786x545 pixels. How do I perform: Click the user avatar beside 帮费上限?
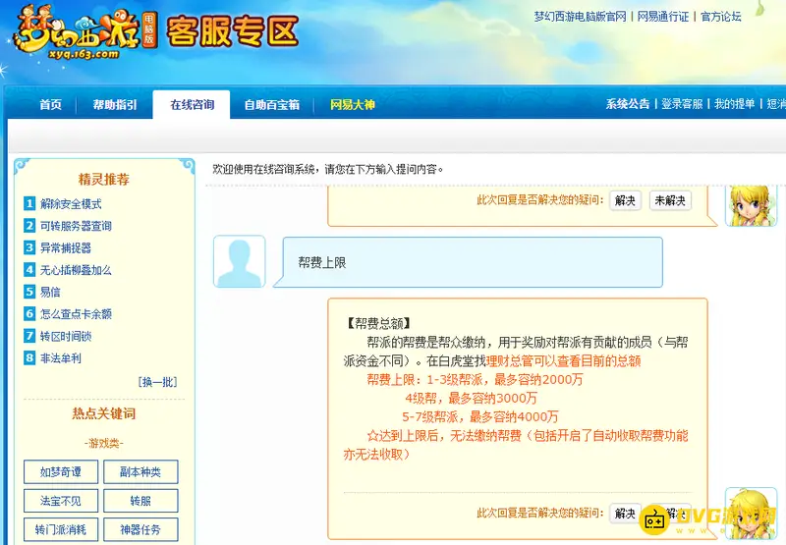(x=239, y=261)
